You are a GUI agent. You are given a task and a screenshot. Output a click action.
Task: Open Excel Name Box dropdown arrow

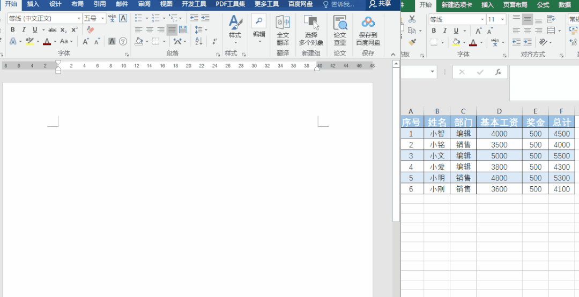tap(433, 72)
